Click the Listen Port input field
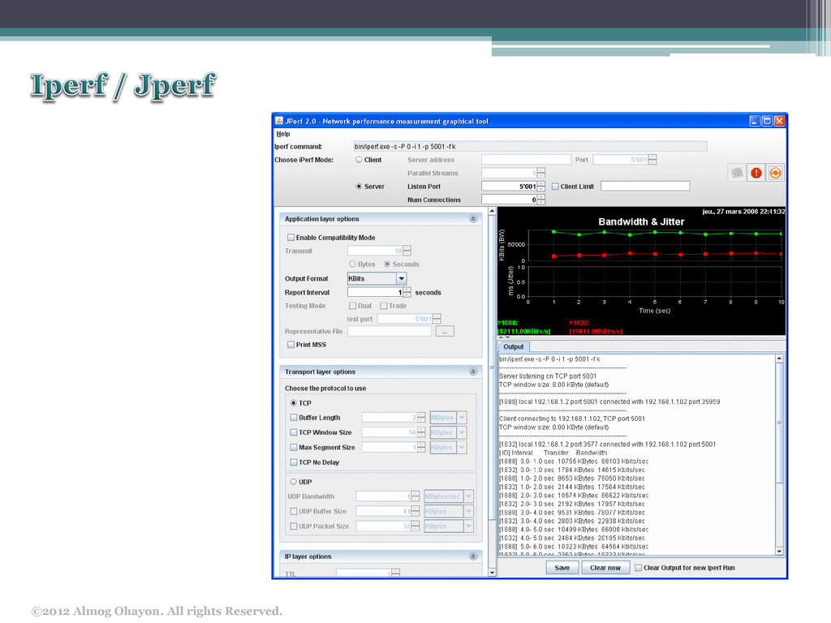 [x=510, y=187]
